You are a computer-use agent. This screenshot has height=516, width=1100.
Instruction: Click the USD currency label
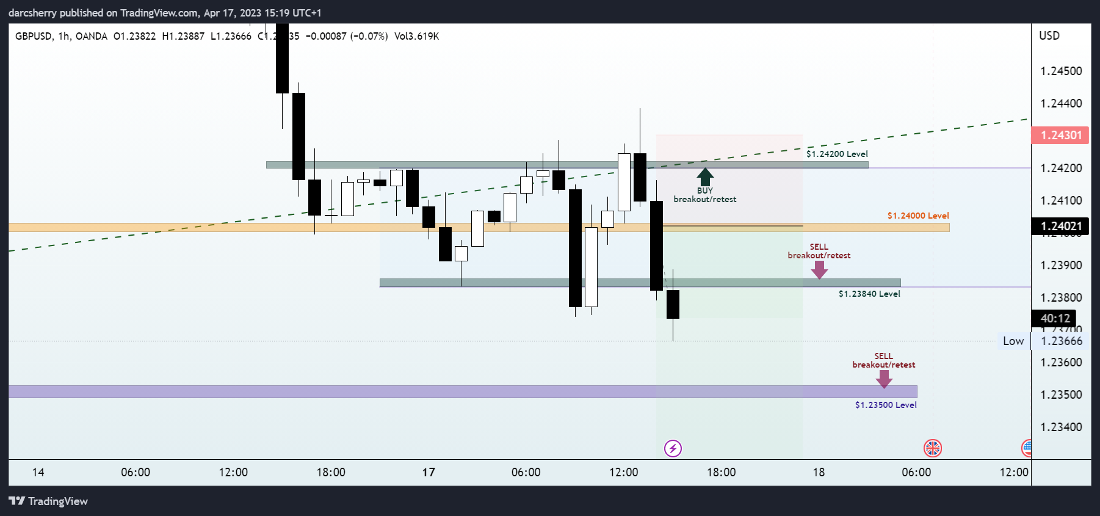click(1049, 35)
